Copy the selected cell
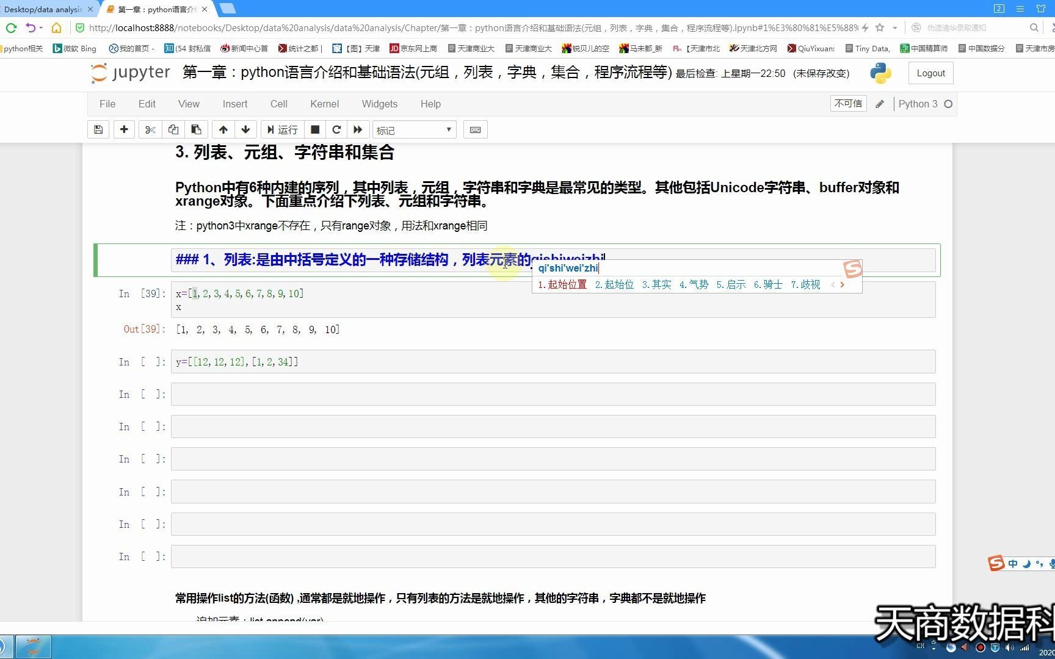1055x659 pixels. [173, 129]
